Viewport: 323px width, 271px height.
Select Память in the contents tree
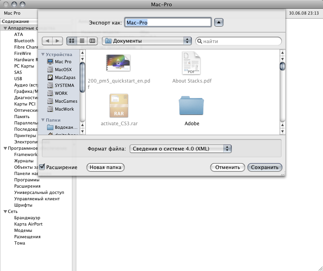point(22,117)
